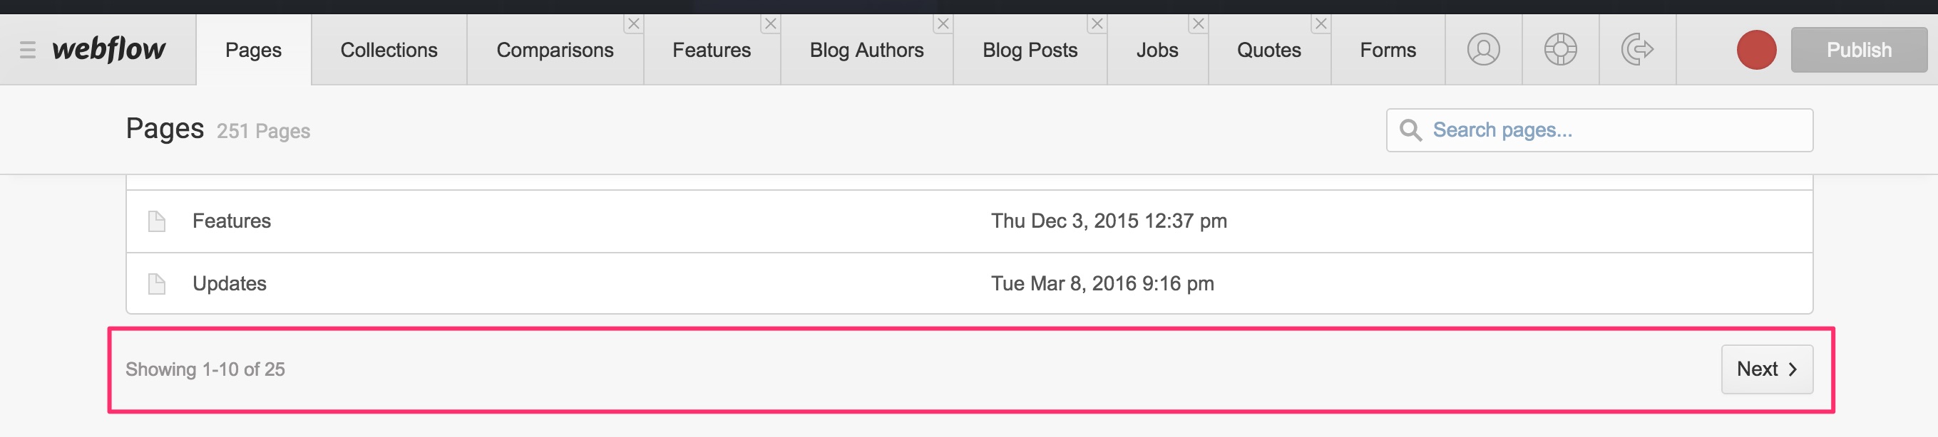This screenshot has height=437, width=1938.
Task: Click the red status circle
Action: coord(1756,50)
